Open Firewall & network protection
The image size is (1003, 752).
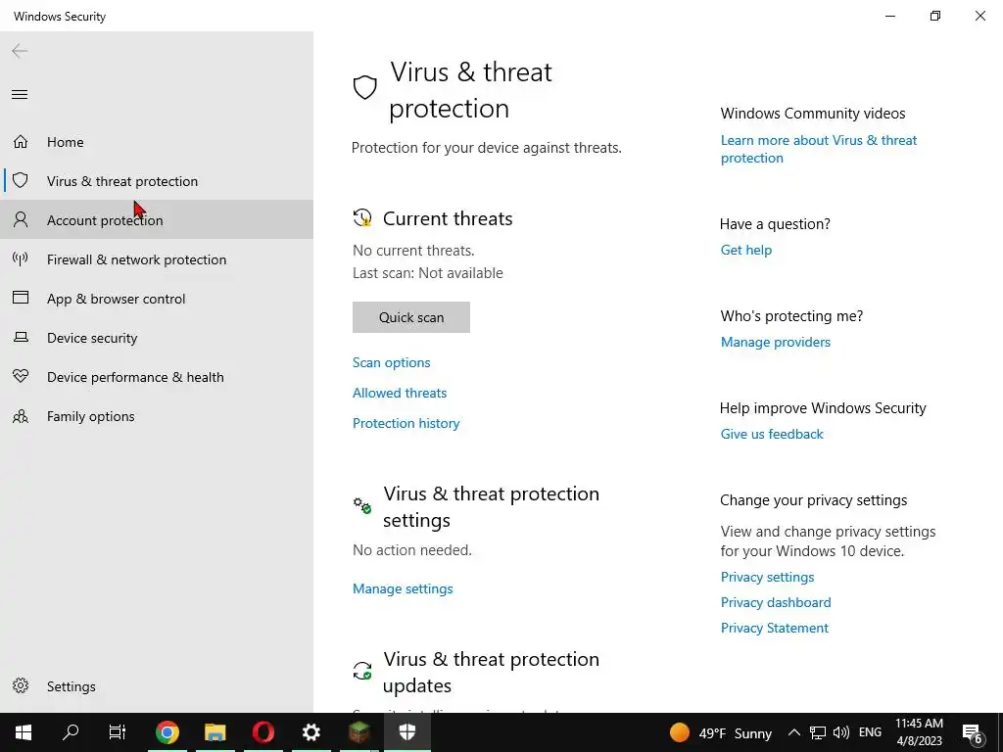pyautogui.click(x=157, y=258)
